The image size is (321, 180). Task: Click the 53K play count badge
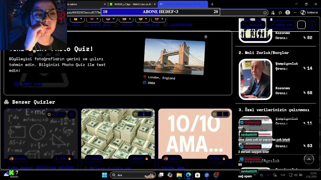pos(217,158)
